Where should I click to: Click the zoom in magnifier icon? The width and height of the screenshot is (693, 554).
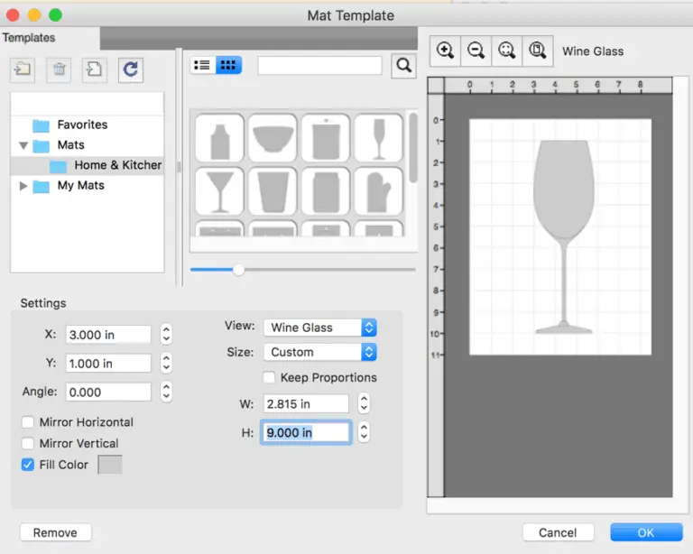pyautogui.click(x=445, y=51)
